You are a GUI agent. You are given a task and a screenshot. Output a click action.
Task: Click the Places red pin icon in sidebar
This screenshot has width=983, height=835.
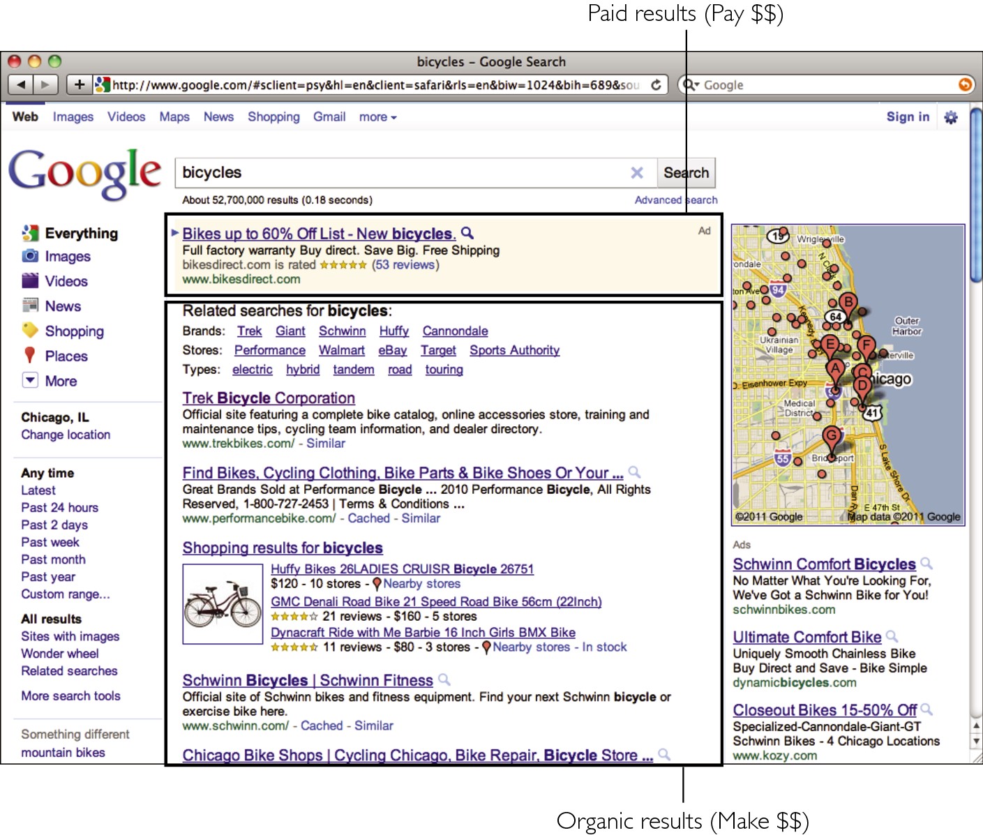pyautogui.click(x=29, y=356)
